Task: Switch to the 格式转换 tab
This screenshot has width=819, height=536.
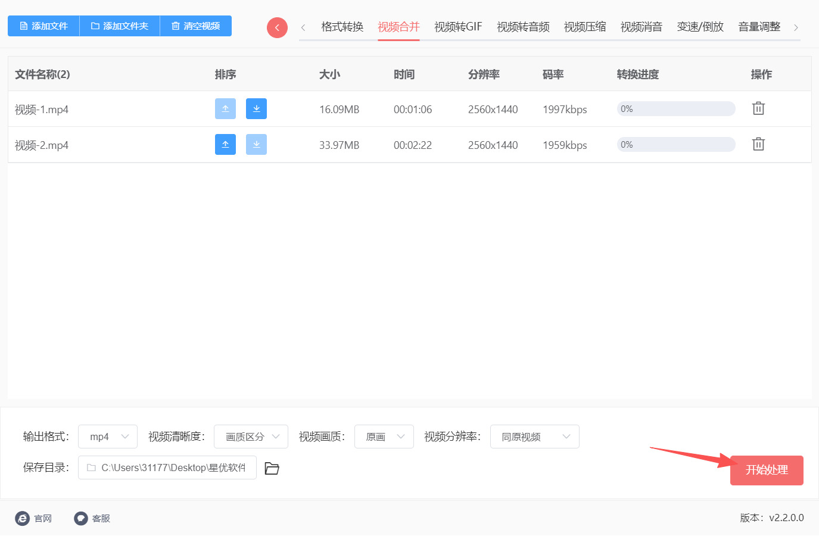Action: 342,27
